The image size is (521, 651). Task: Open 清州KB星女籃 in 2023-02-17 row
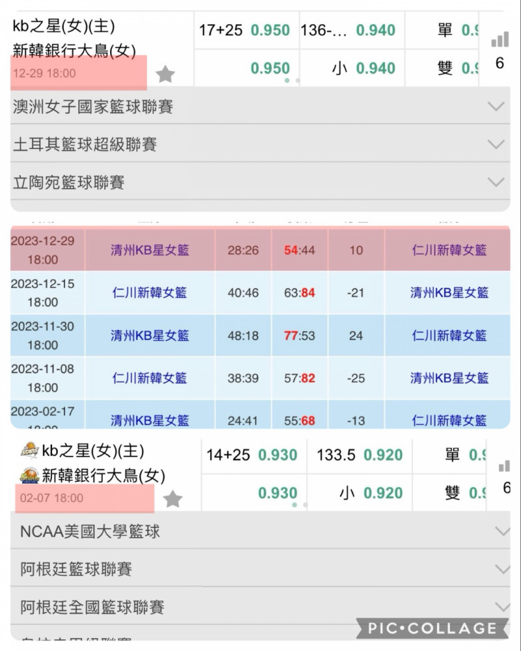(150, 421)
